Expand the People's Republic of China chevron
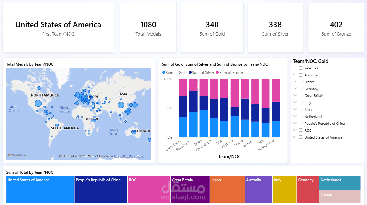This screenshot has width=367, height=205. (x=295, y=123)
